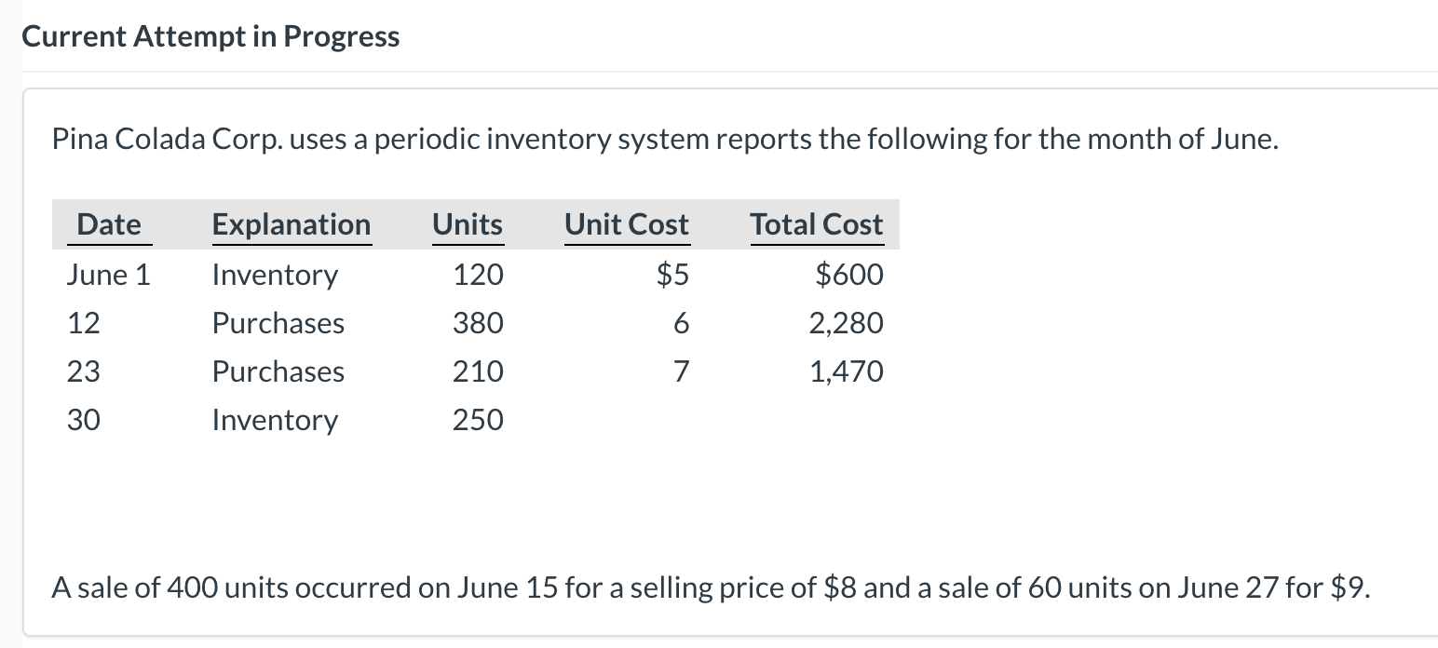Click the 1,470 total cost cell
This screenshot has width=1438, height=648.
847,371
